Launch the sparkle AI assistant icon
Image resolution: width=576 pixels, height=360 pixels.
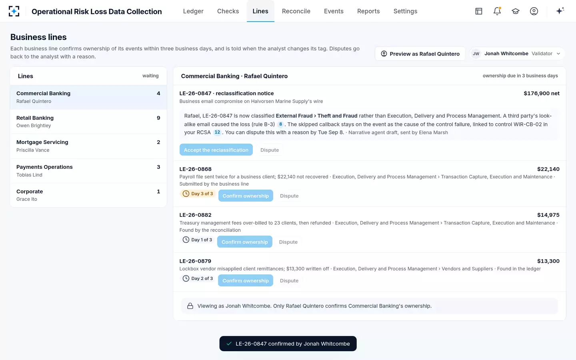(x=560, y=11)
